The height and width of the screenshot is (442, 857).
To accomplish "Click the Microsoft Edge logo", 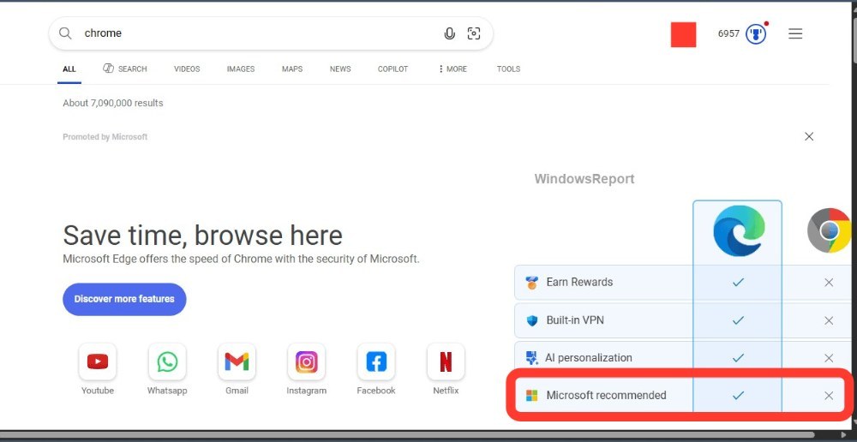I will (x=739, y=230).
